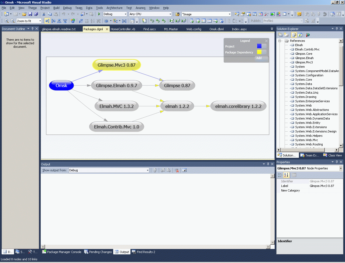Switch to the Class View tab
The width and height of the screenshot is (345, 263).
[x=333, y=155]
